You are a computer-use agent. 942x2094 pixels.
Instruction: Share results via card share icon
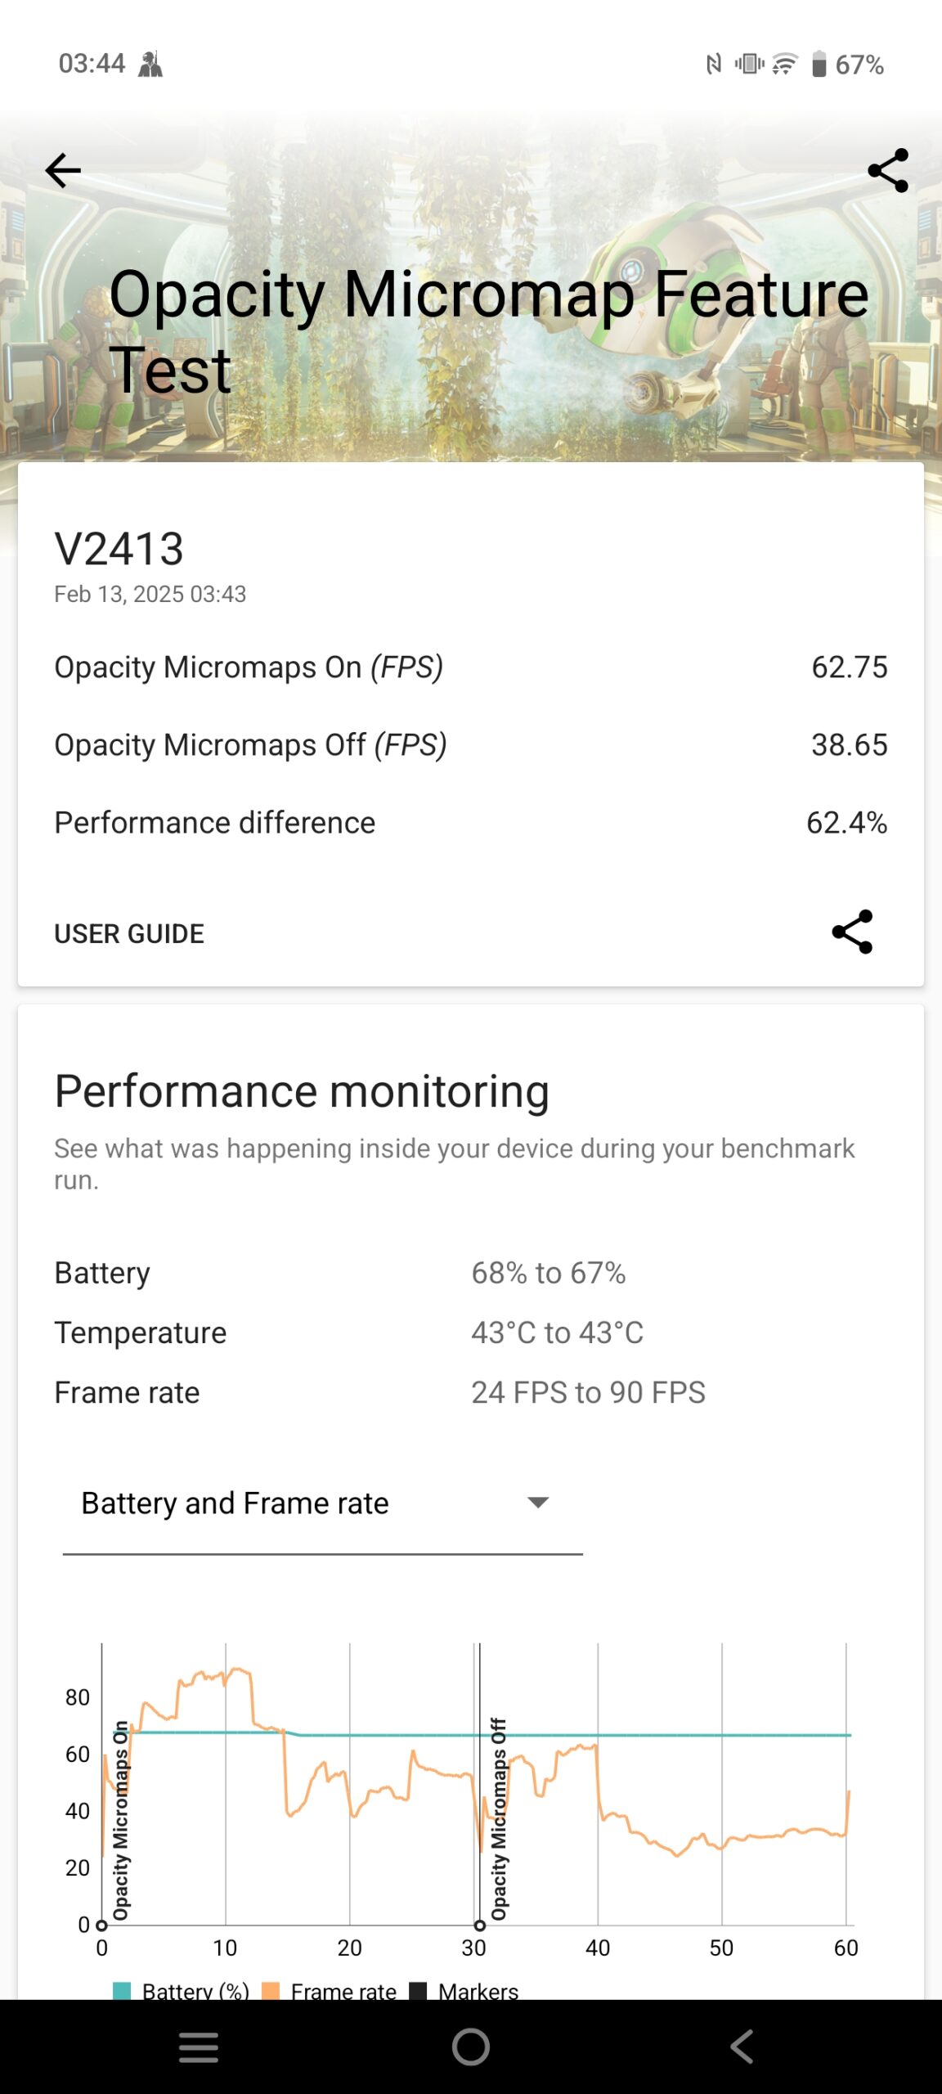[x=852, y=932]
